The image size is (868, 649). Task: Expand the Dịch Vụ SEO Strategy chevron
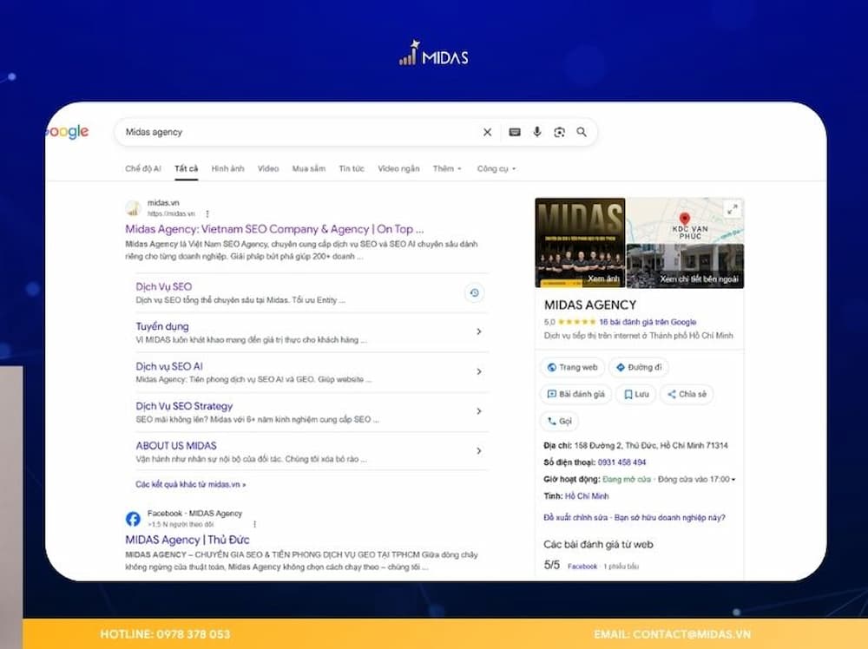tap(479, 411)
